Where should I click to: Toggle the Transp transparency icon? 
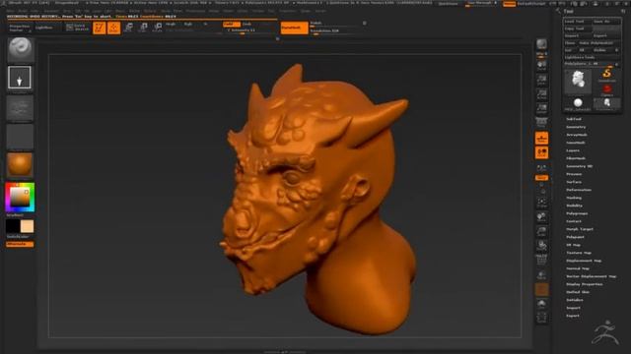[541, 275]
